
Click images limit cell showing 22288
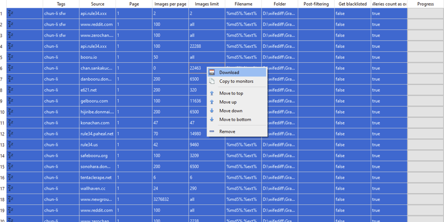pyautogui.click(x=206, y=46)
